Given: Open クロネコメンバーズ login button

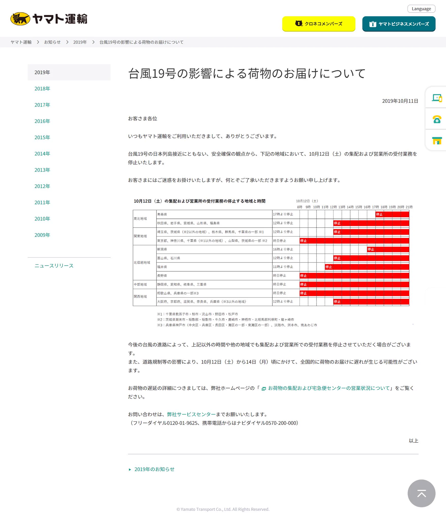Looking at the screenshot, I should tap(319, 24).
